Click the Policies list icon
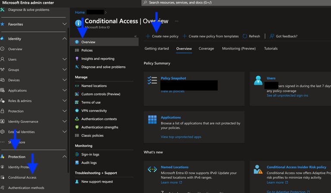This screenshot has height=193, width=331. click(77, 50)
